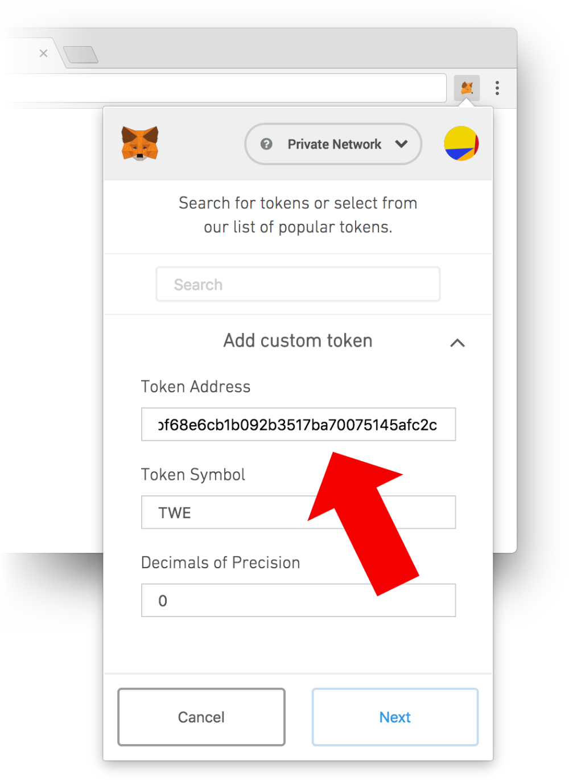The height and width of the screenshot is (780, 569).
Task: Click the MetaMask extension icon in browser toolbar
Action: coord(467,88)
